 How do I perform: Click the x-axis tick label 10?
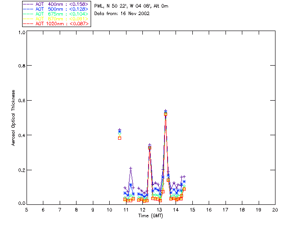[x=109, y=210]
